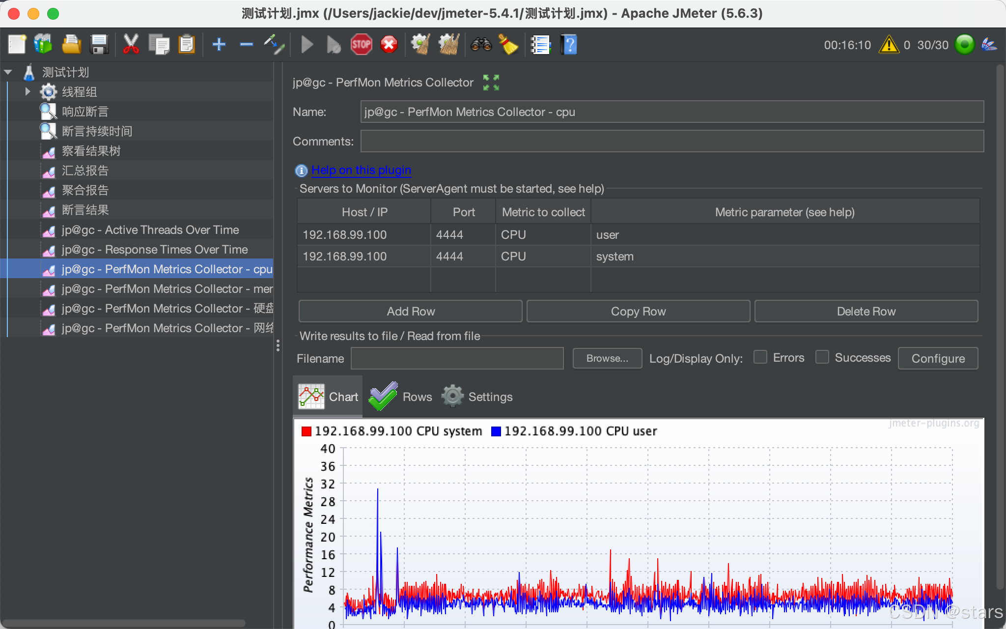This screenshot has height=629, width=1006.
Task: Click the Expand All plus icon
Action: 219,45
